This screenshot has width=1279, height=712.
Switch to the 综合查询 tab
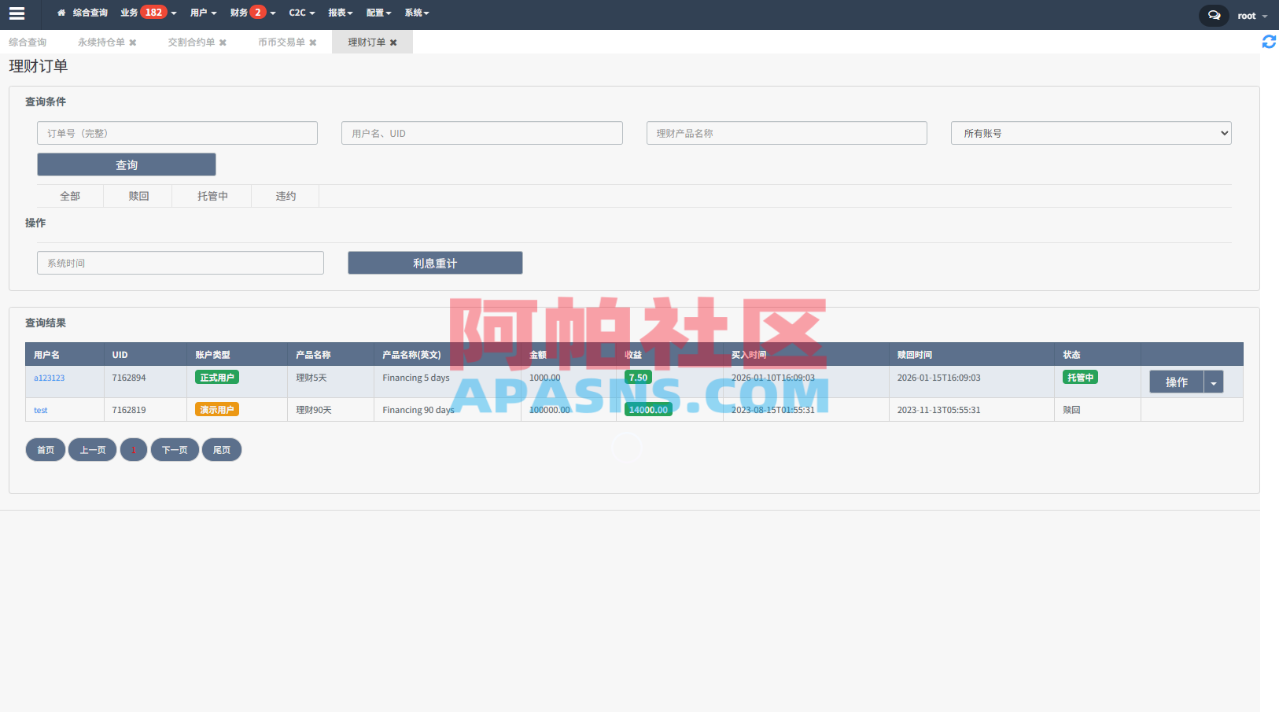click(28, 42)
